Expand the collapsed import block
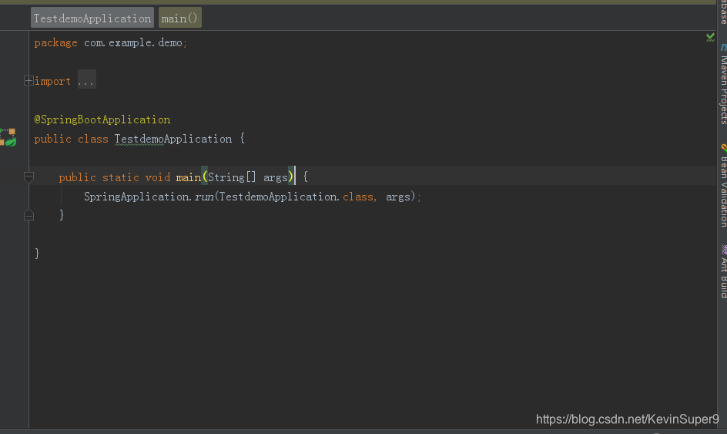Image resolution: width=727 pixels, height=434 pixels. click(x=28, y=81)
